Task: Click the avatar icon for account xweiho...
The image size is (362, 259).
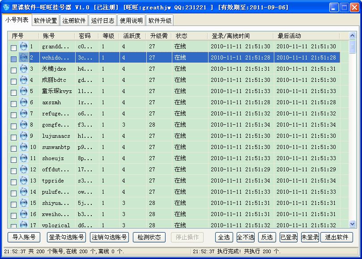Action: click(24, 214)
